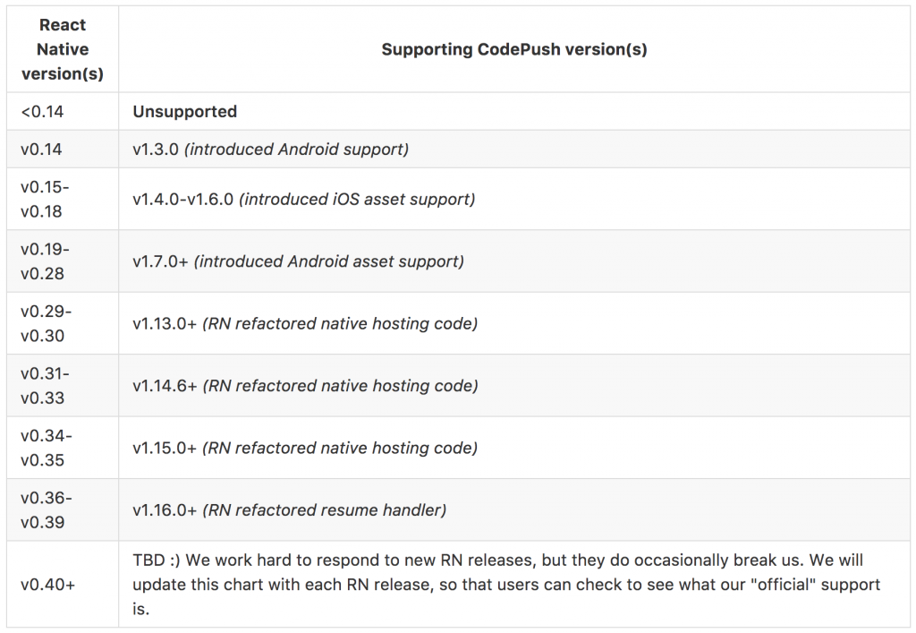The image size is (916, 633).
Task: Select the 'v0.19-v0.28' version cell
Action: pyautogui.click(x=46, y=261)
